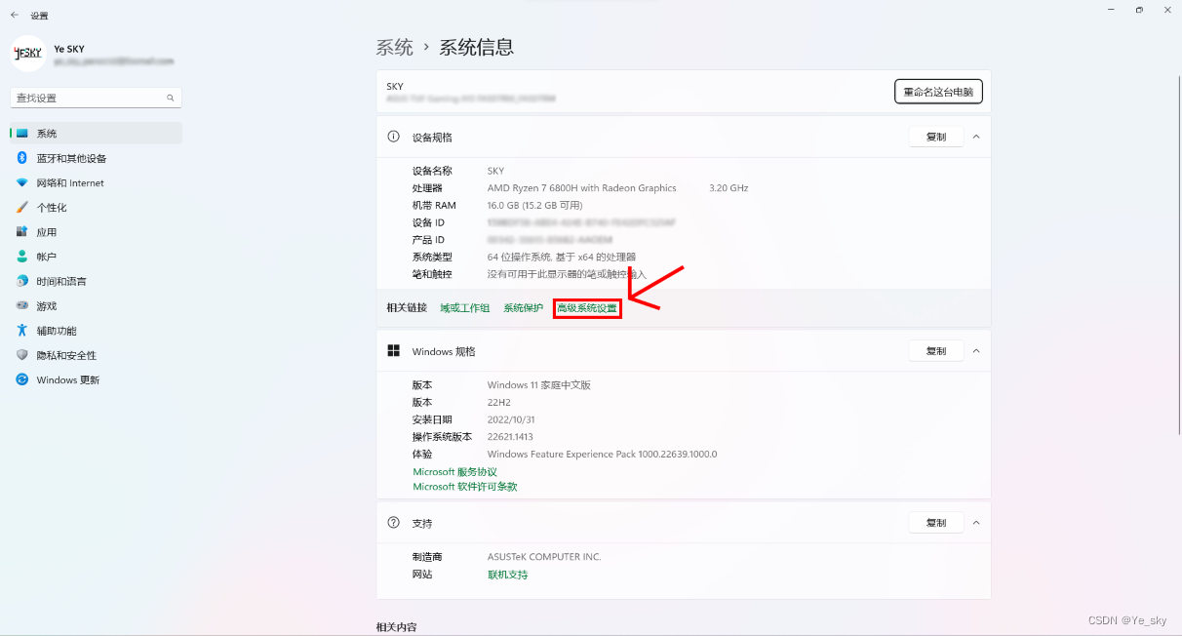Click the globe clock icon for 时间和语言
This screenshot has width=1182, height=636.
[21, 281]
